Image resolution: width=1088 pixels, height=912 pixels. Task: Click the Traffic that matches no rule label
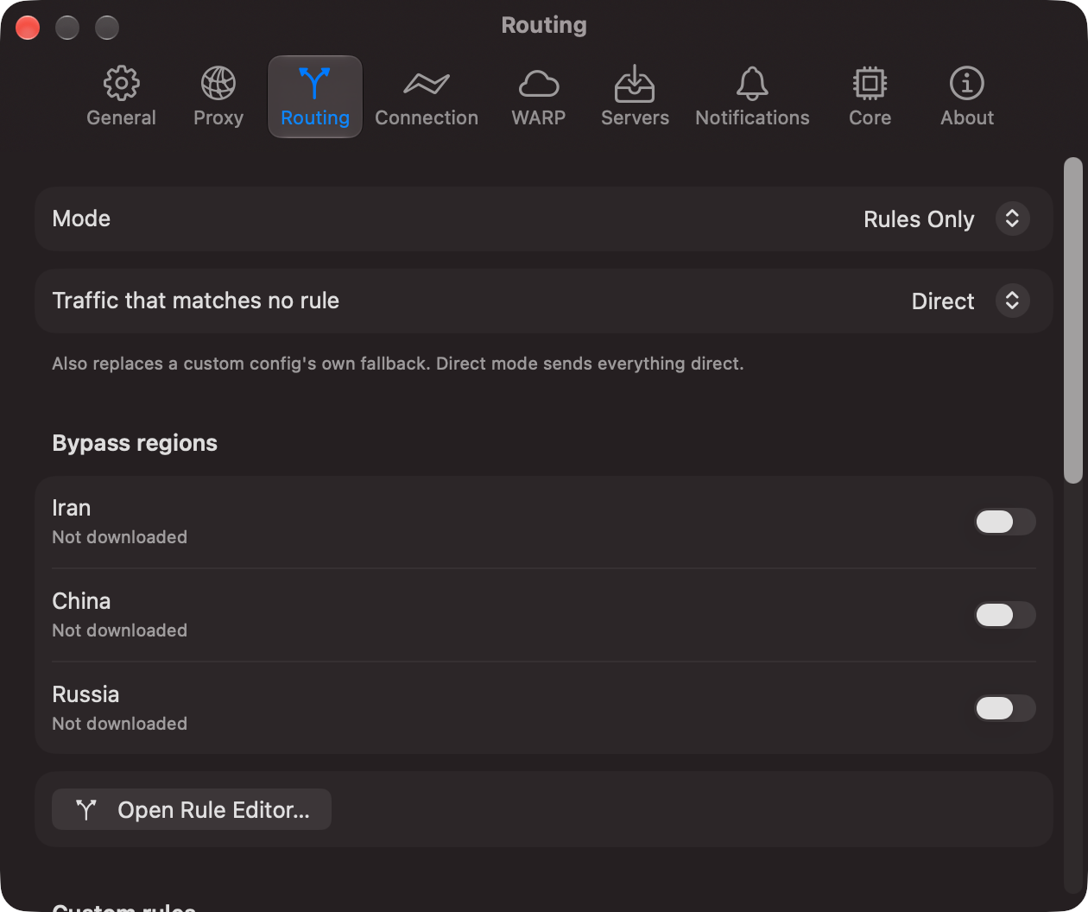click(196, 301)
